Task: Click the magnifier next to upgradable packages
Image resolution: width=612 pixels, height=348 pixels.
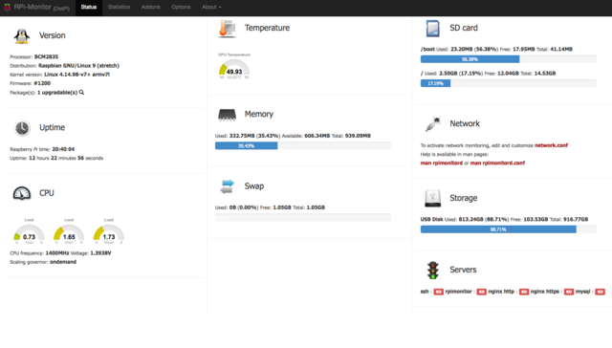Action: click(81, 93)
